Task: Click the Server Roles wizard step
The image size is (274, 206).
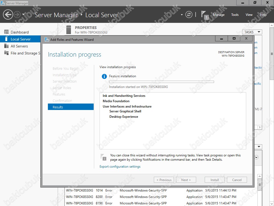Action: (62, 88)
